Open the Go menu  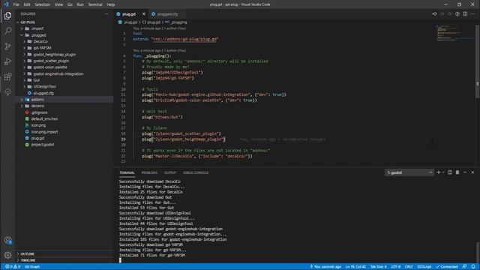[x=70, y=4]
